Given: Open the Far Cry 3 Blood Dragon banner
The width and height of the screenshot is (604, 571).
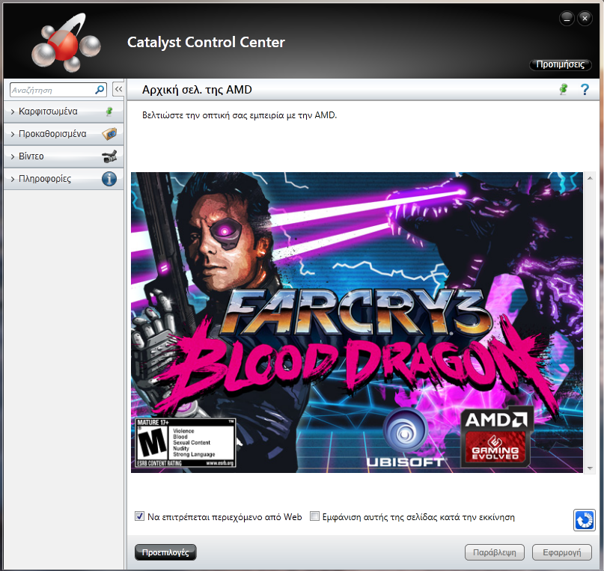Looking at the screenshot, I should 357,323.
